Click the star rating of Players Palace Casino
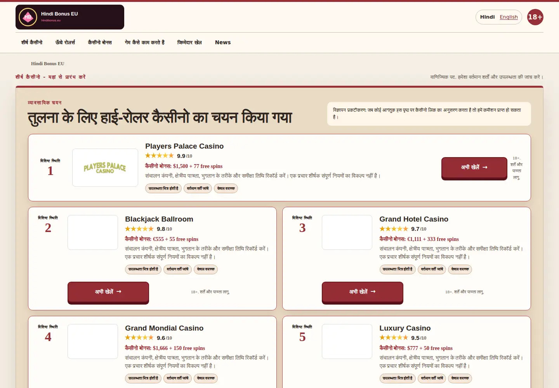 click(160, 156)
